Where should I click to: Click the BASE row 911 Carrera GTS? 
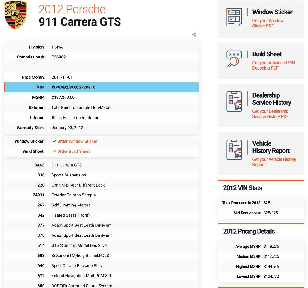pyautogui.click(x=102, y=165)
